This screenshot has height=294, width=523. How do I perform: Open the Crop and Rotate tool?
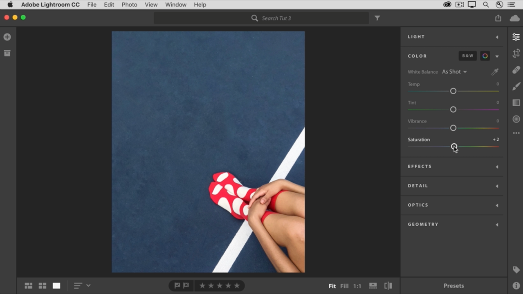point(516,53)
